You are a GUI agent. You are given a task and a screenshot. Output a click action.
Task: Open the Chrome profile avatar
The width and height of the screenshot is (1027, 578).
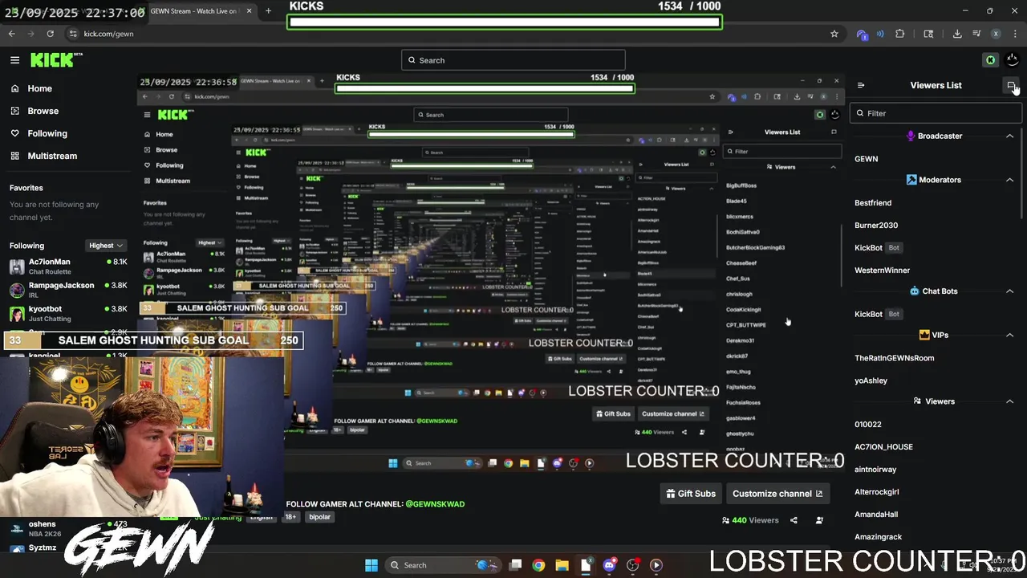pos(996,34)
